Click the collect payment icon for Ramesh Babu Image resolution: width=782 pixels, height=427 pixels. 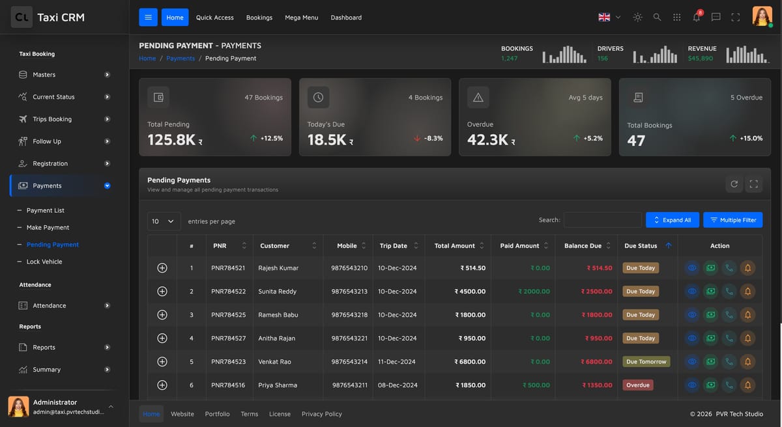point(710,314)
